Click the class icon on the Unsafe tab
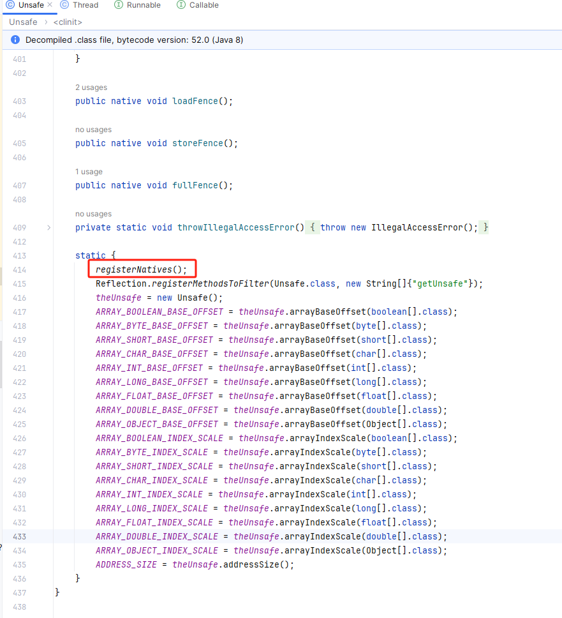The height and width of the screenshot is (618, 562). click(10, 5)
